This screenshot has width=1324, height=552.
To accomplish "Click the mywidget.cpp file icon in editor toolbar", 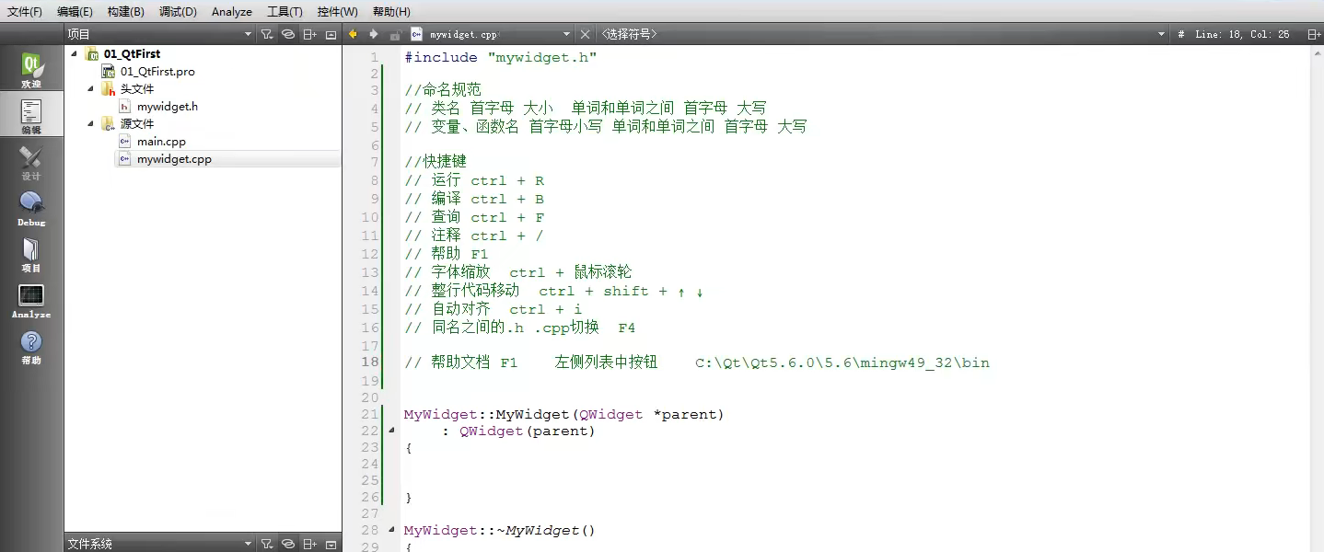I will (416, 34).
